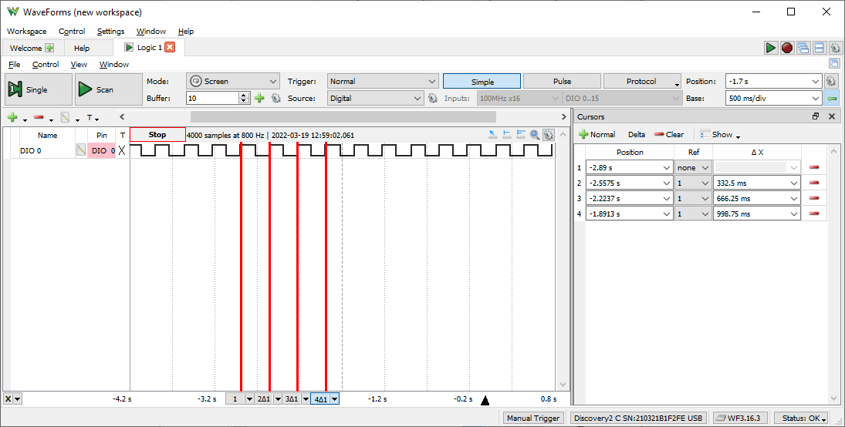This screenshot has height=427, width=845.
Task: Delete cursor 4 with its red minus
Action: pos(814,213)
